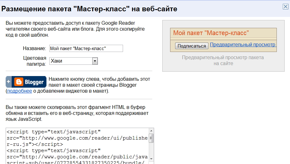Open the Предварительный просмотр link
290x164 pixels.
point(243,45)
